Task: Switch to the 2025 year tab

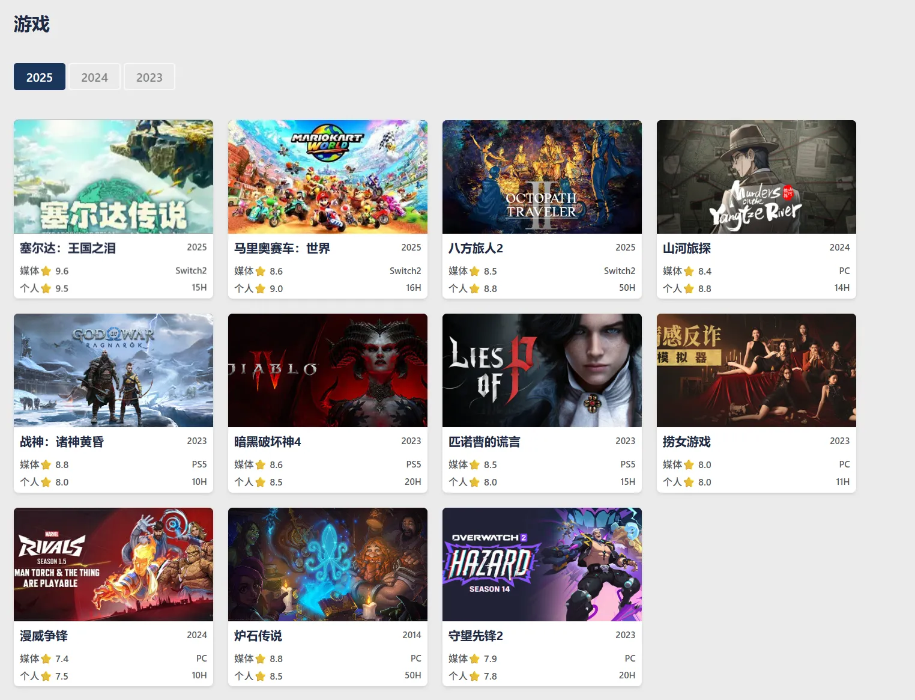Action: pos(40,77)
